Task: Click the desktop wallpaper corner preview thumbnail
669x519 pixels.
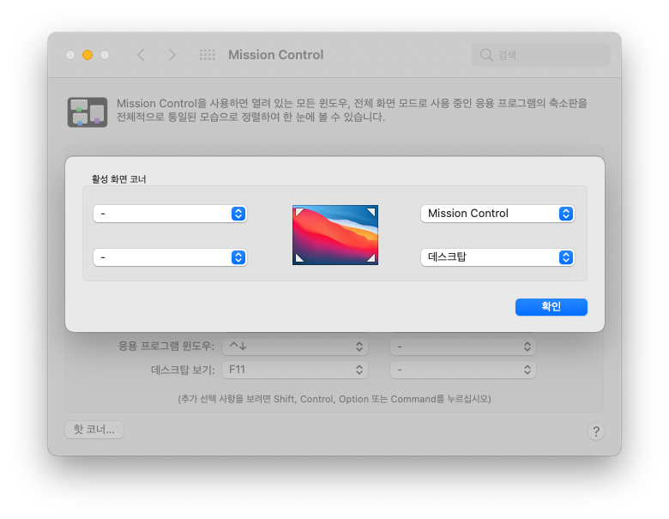Action: tap(335, 235)
